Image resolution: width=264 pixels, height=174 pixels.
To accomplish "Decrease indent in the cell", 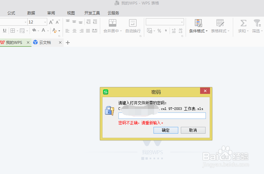I will pos(89,22).
